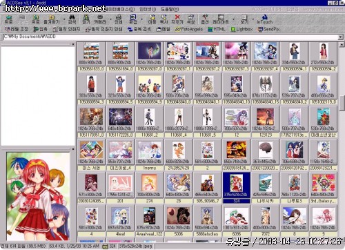Expand the 레이아웃 (Layout) dropdown arrow
345x250 pixels.
click(233, 19)
